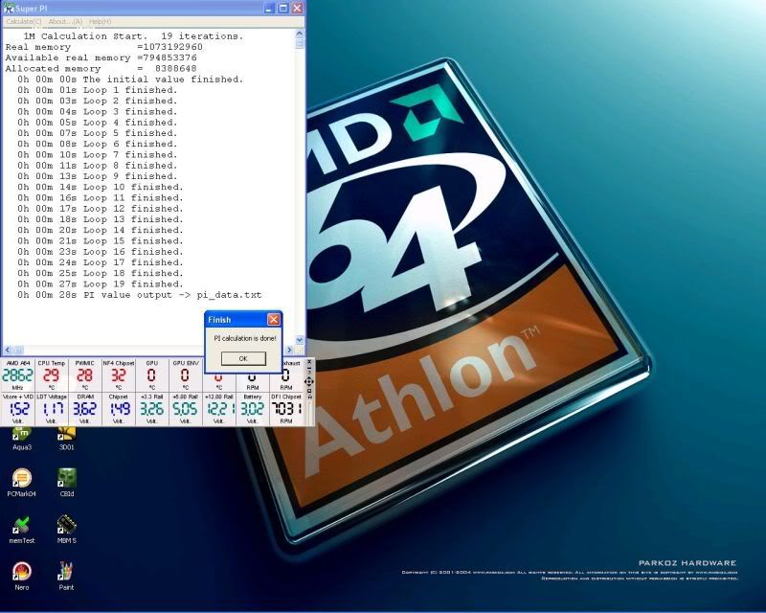Viewport: 766px width, 613px height.
Task: Click the Super PI title bar icon
Action: pos(9,9)
